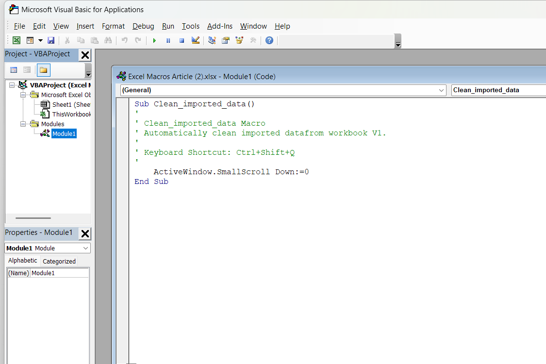The width and height of the screenshot is (546, 364).
Task: Click the Cut scissors icon
Action: click(67, 40)
